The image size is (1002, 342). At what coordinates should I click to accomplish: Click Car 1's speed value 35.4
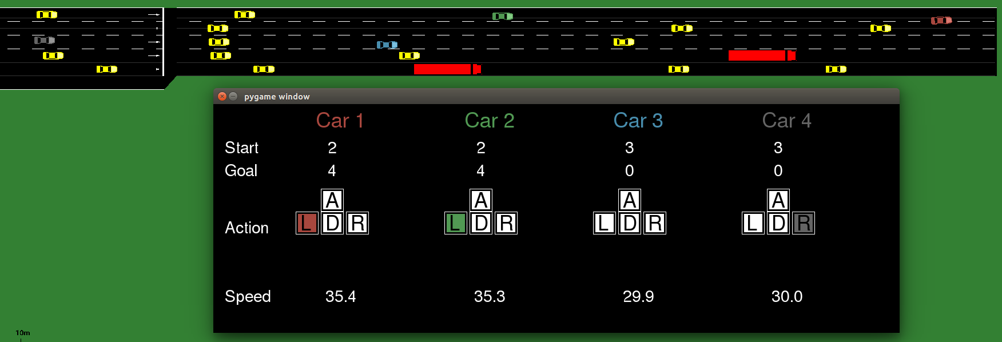[340, 296]
